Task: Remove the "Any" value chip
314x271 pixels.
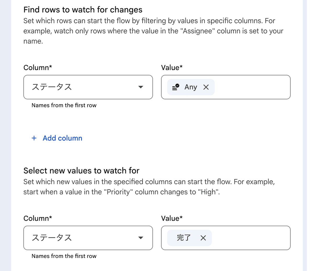Action: pyautogui.click(x=206, y=87)
